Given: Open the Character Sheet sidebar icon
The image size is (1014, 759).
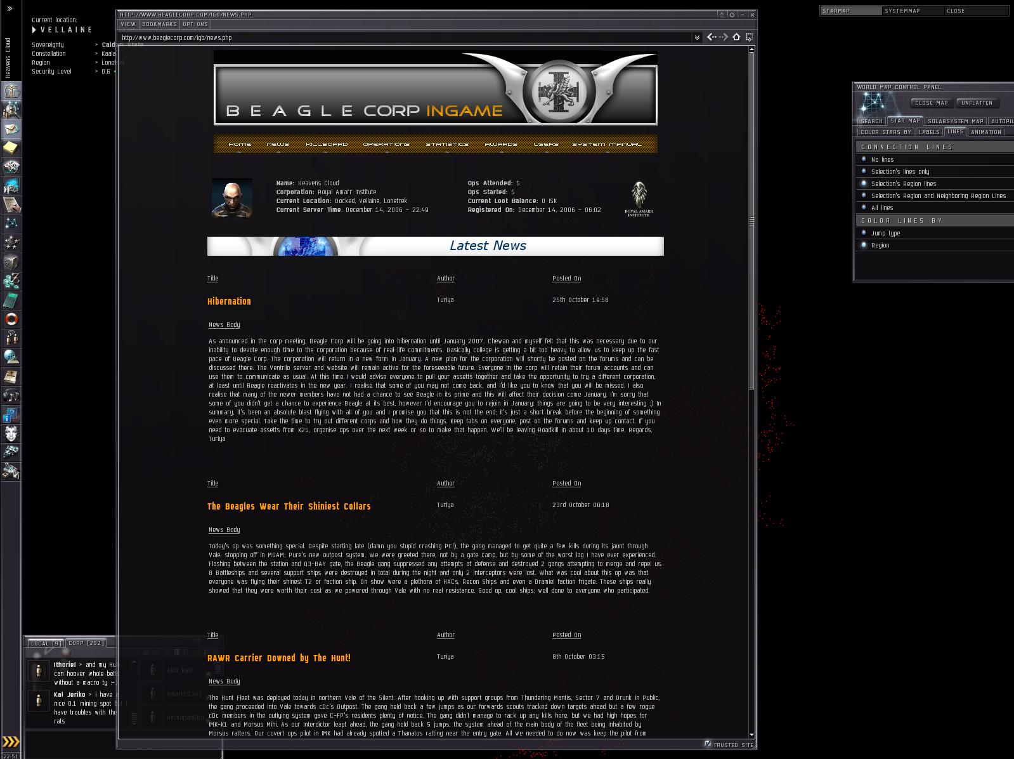Looking at the screenshot, I should coord(11,91).
